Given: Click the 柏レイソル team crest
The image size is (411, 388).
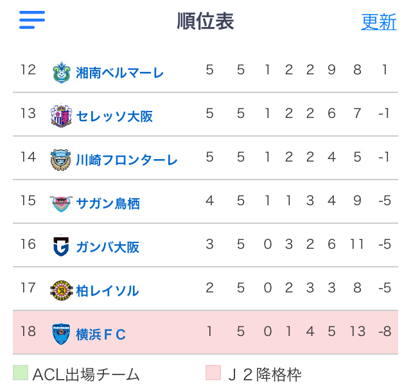Looking at the screenshot, I should (x=61, y=291).
